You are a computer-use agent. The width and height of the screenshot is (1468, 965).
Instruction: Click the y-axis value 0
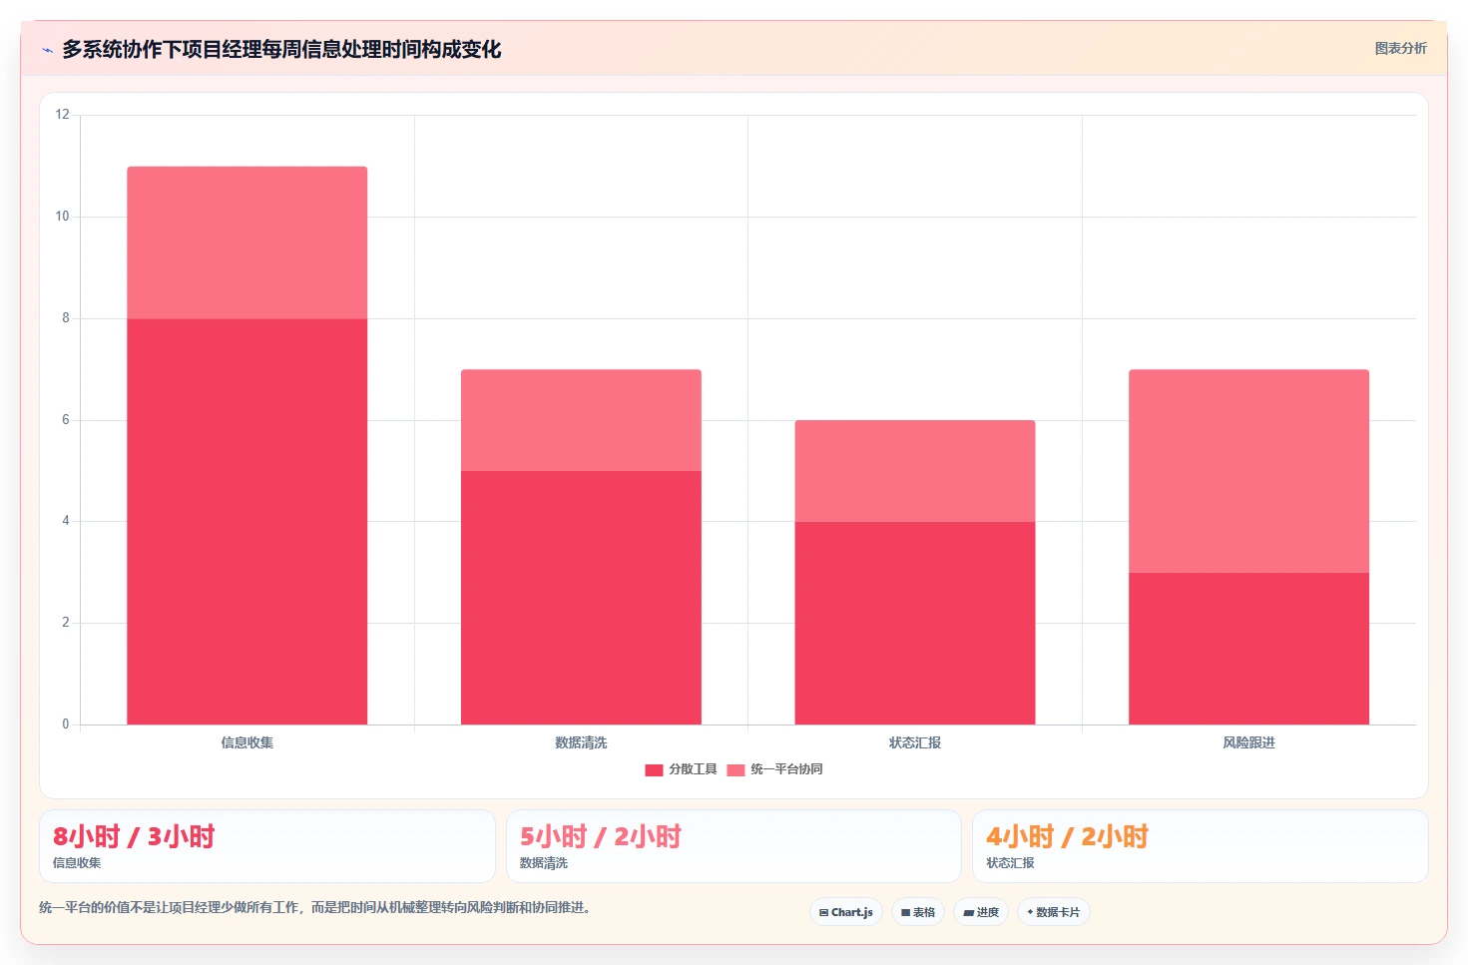coord(66,724)
